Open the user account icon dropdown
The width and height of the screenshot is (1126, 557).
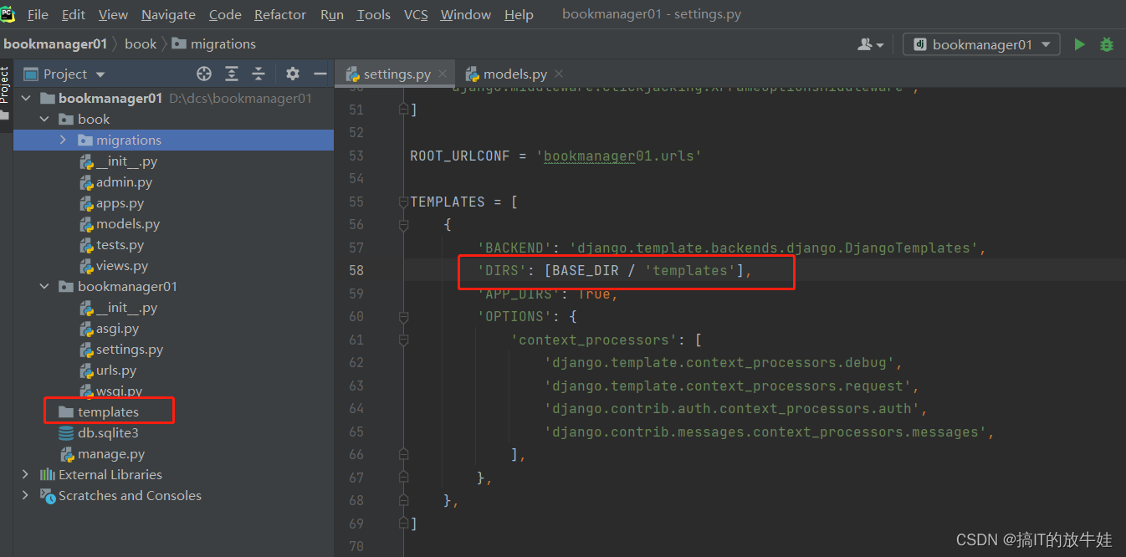coord(871,44)
